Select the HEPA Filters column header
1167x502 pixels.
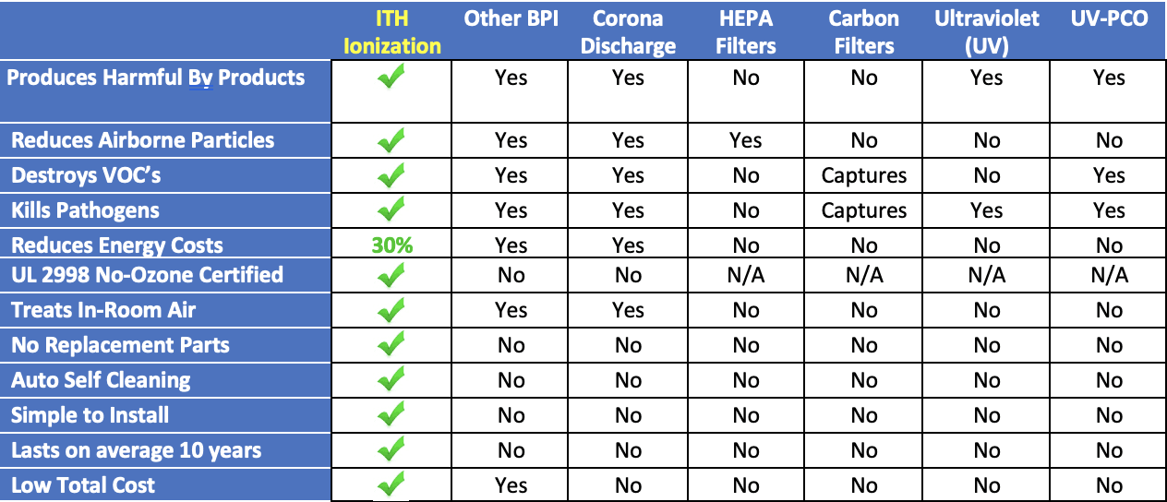coord(745,32)
